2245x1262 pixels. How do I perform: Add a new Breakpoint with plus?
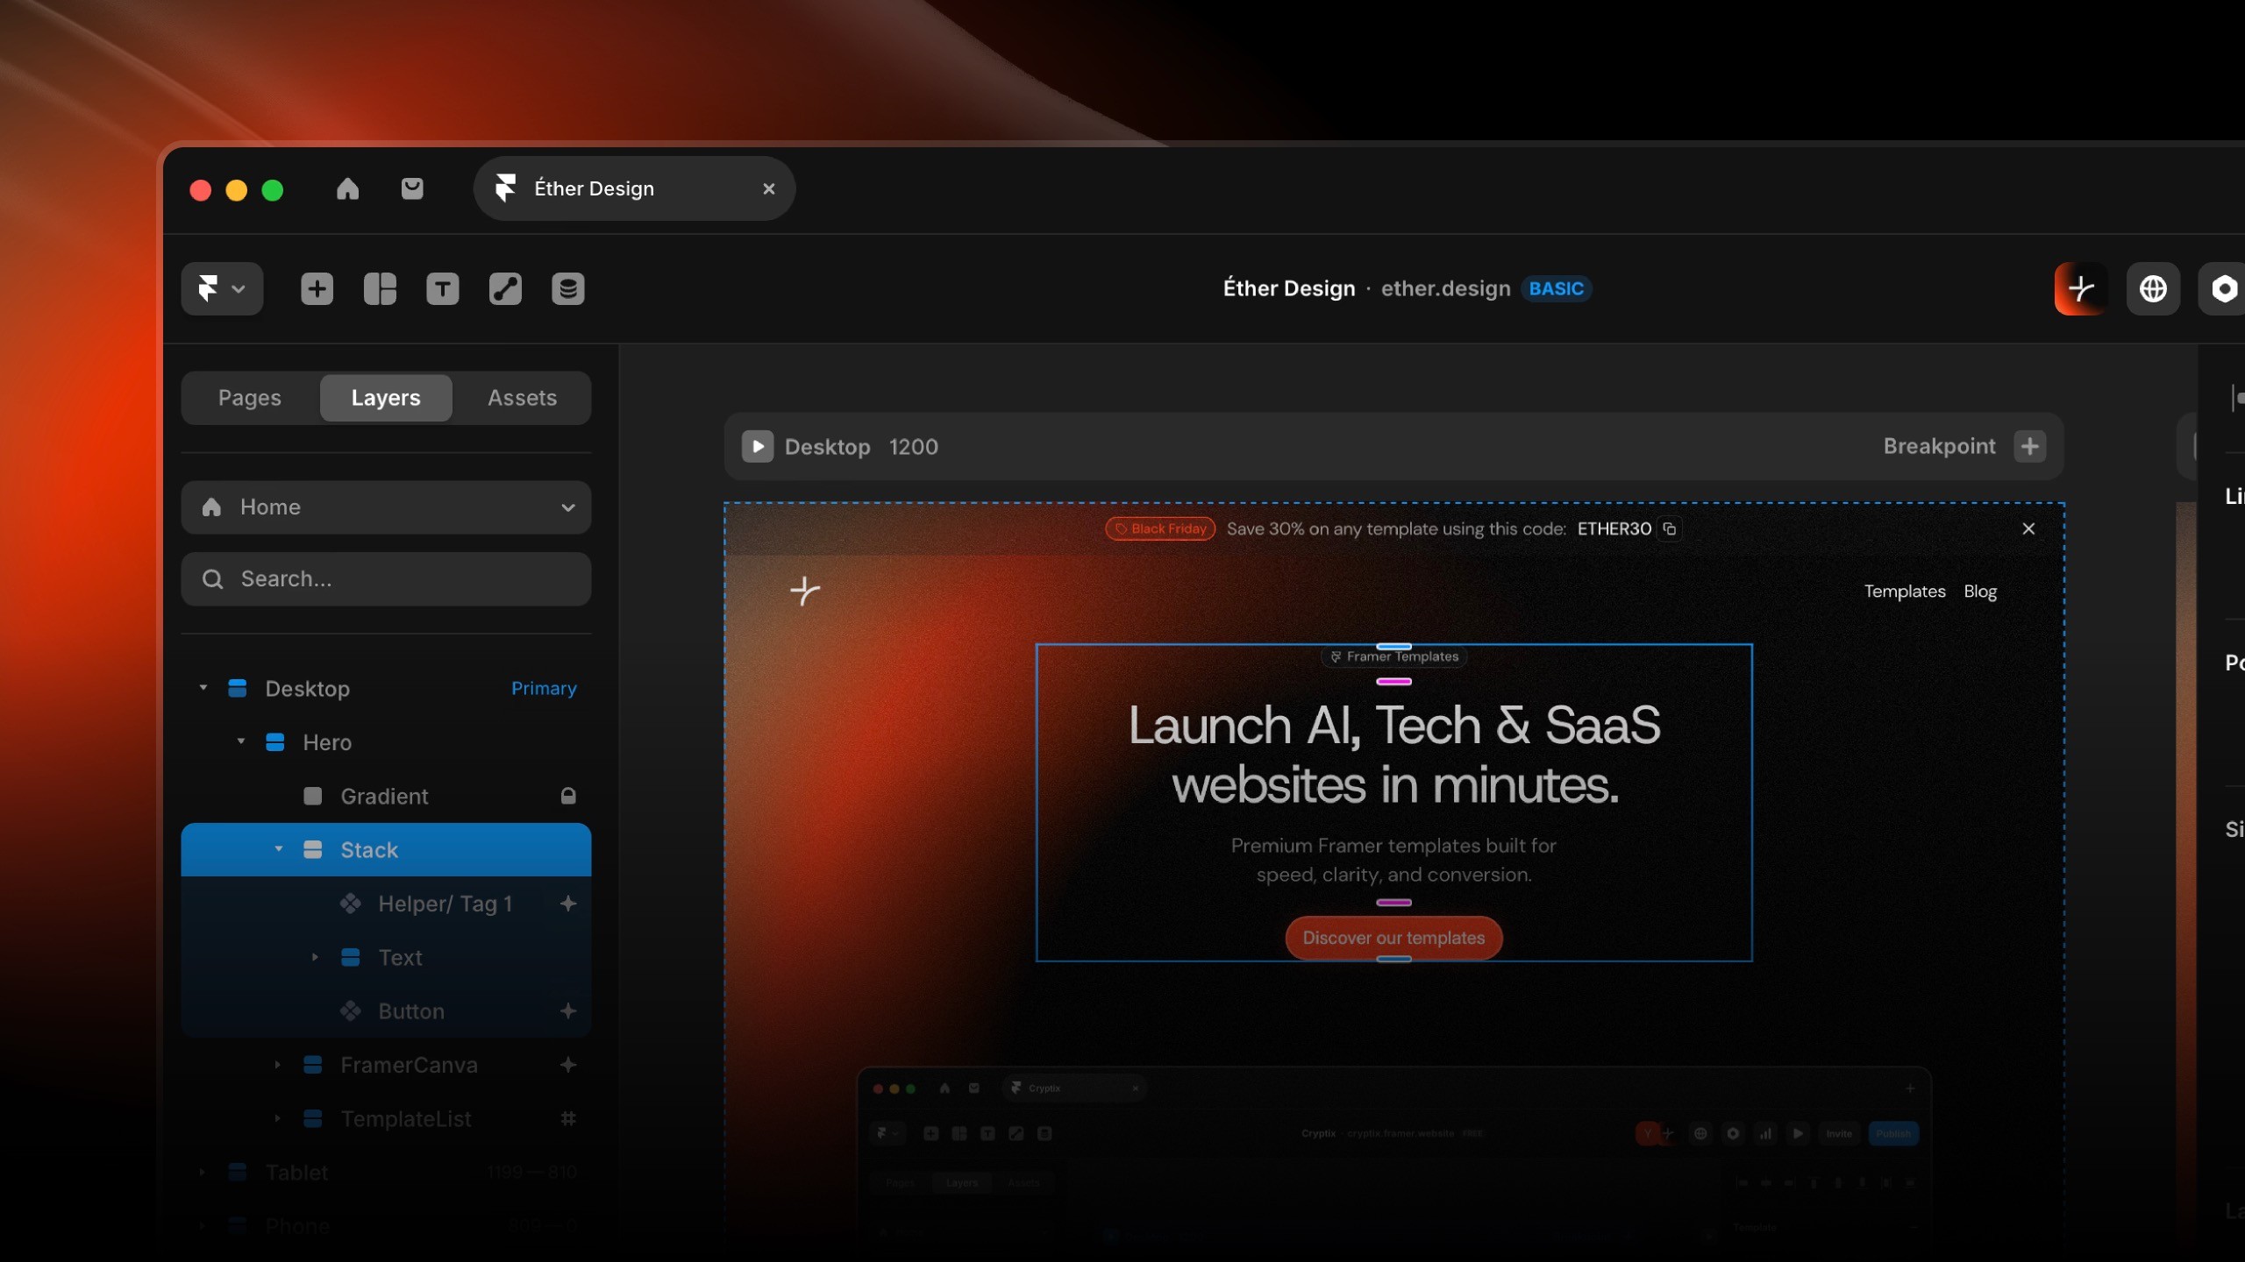(2029, 446)
